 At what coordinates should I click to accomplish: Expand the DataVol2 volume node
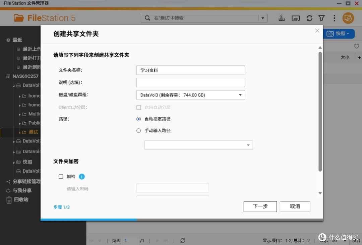(14, 141)
